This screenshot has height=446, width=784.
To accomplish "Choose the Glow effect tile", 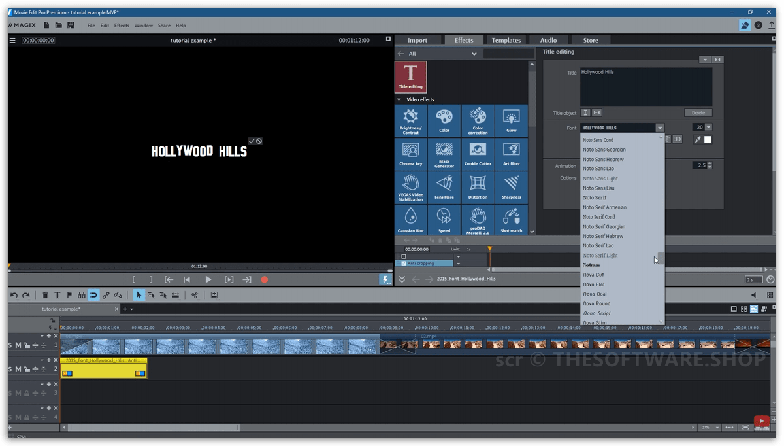I will tap(511, 120).
